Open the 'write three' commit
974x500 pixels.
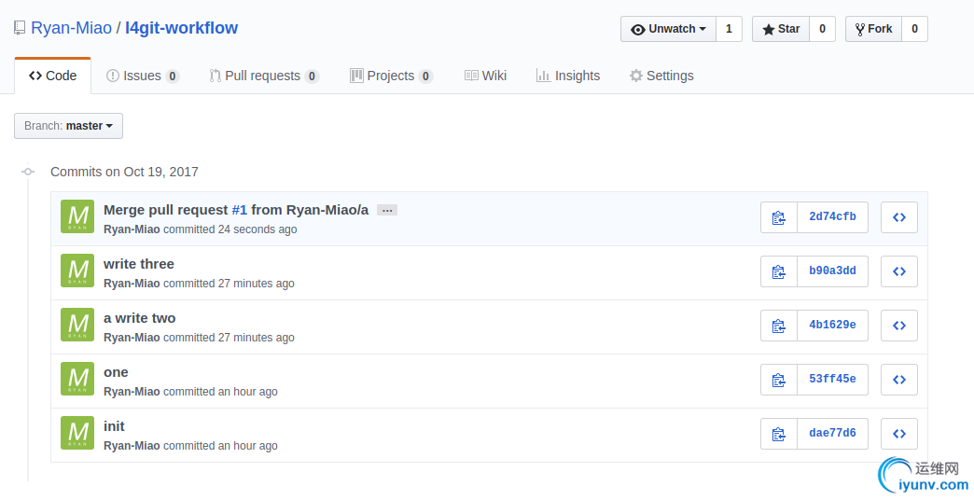click(139, 264)
